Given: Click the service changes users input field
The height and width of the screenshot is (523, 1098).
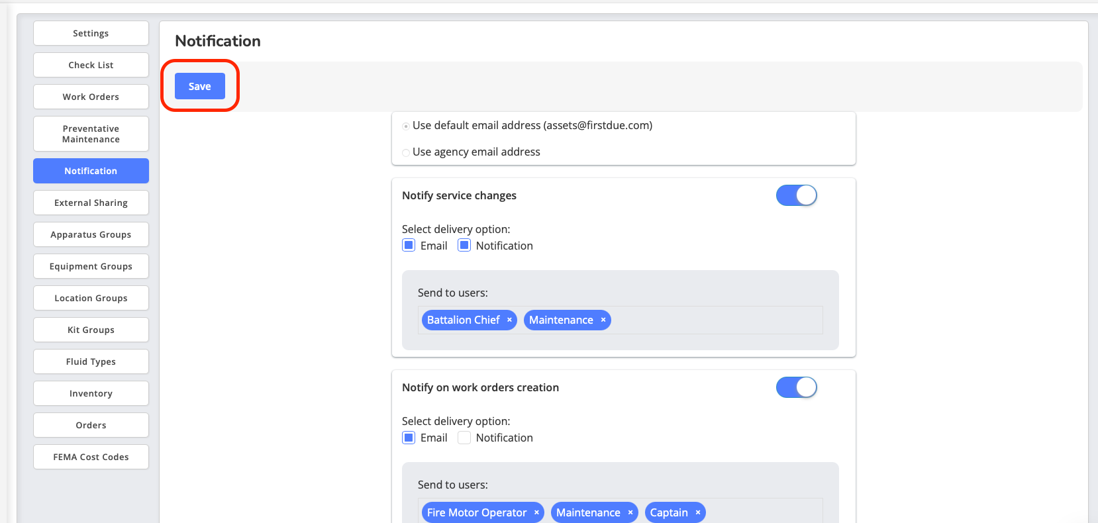Looking at the screenshot, I should [x=715, y=320].
